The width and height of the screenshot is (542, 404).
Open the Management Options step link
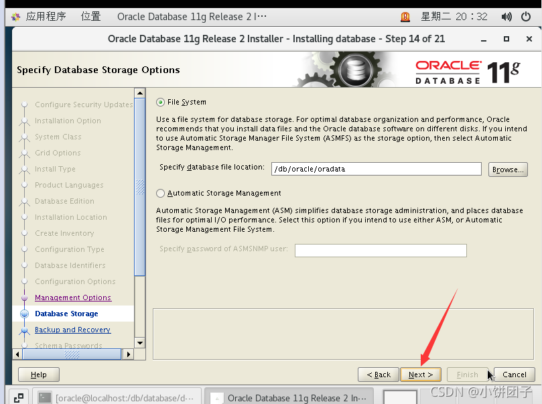[x=73, y=297]
